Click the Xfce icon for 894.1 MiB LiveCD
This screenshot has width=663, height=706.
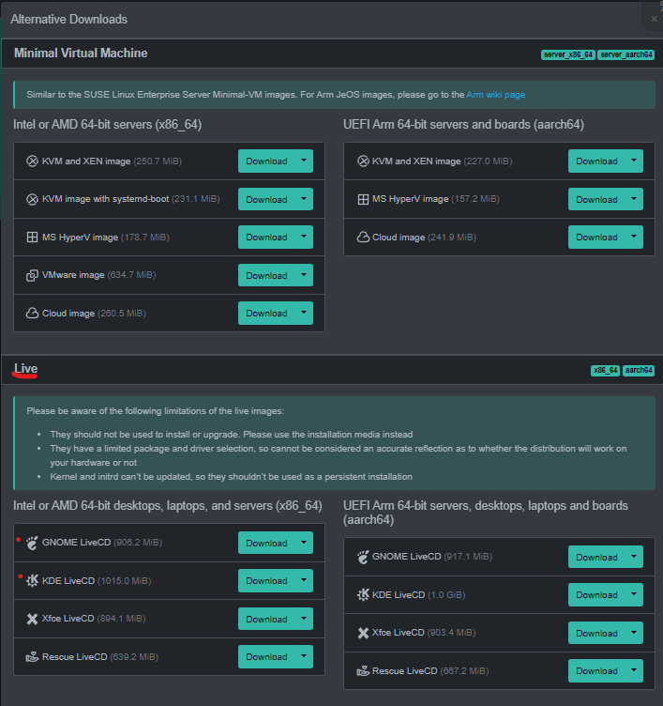point(32,619)
